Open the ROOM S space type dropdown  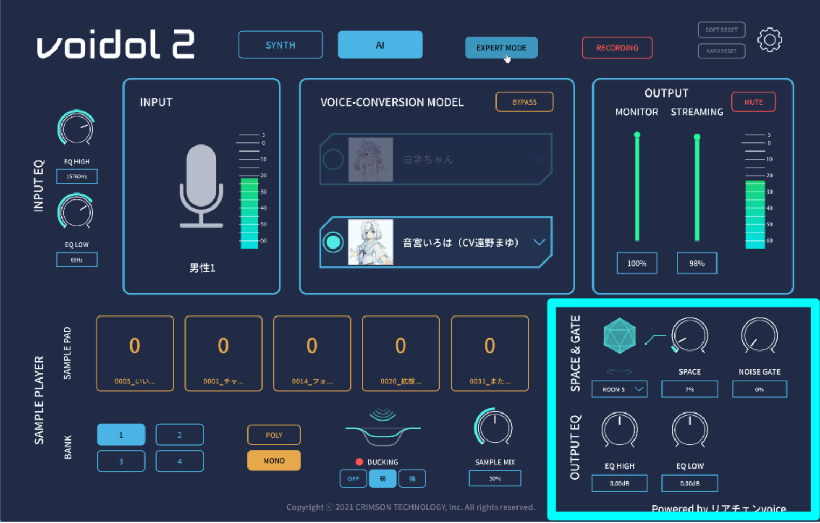point(619,389)
